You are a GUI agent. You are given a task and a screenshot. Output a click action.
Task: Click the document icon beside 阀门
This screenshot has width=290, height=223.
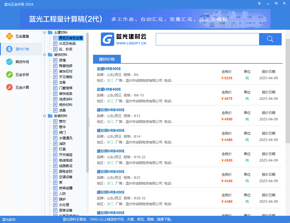point(55,133)
